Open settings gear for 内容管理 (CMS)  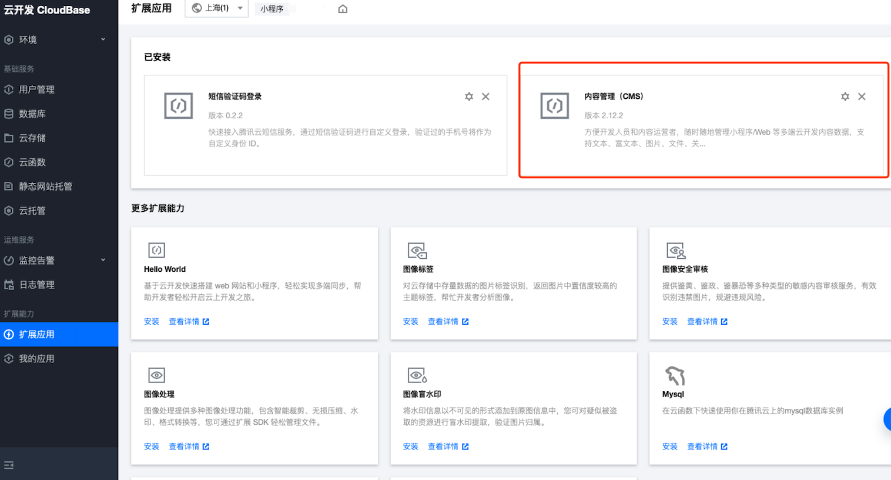[845, 96]
